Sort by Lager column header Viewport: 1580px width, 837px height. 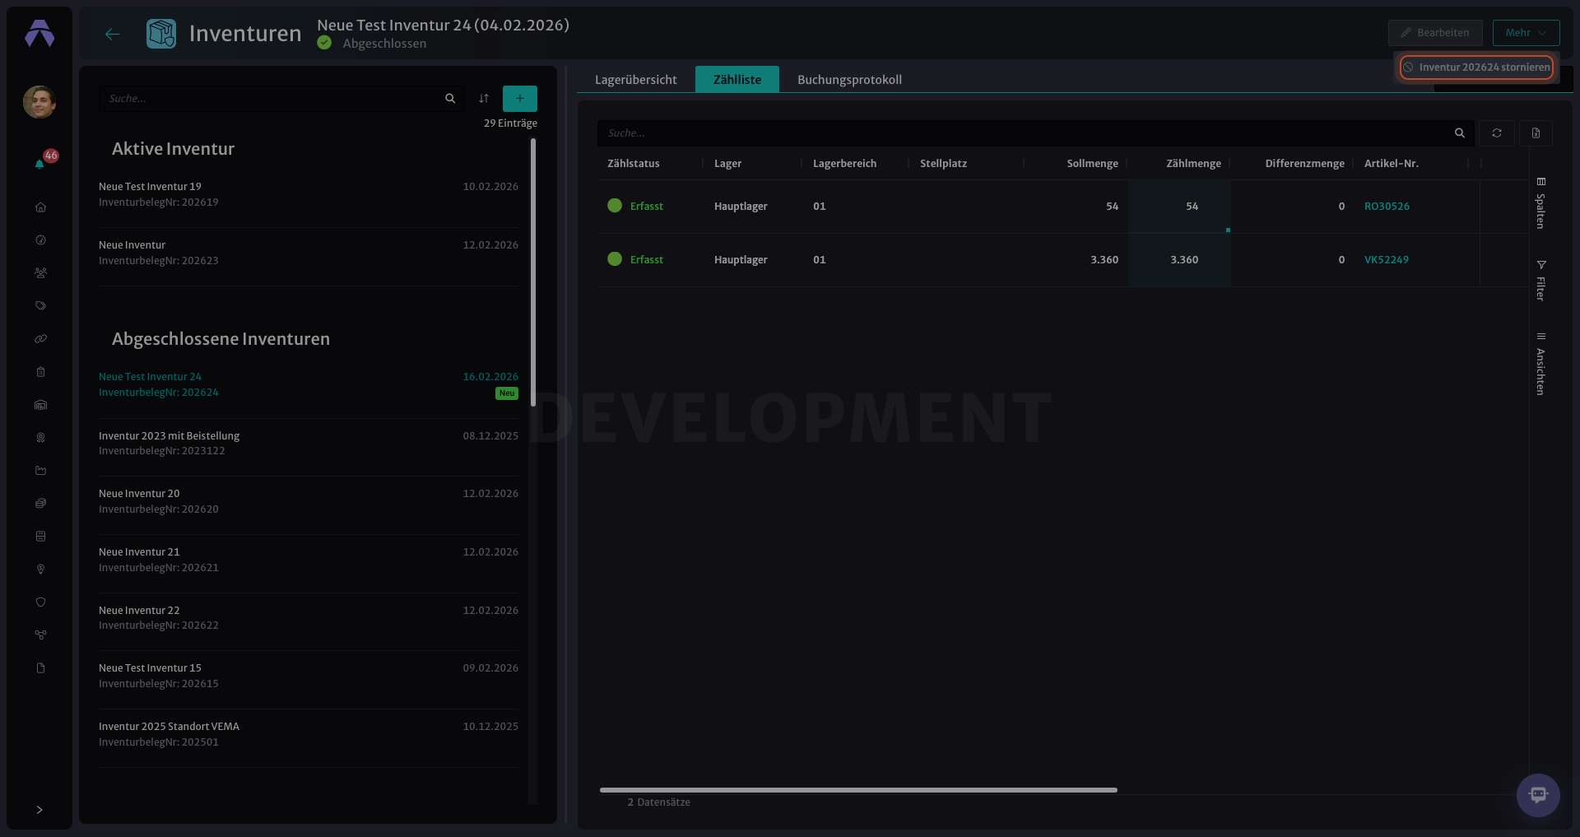coord(727,164)
